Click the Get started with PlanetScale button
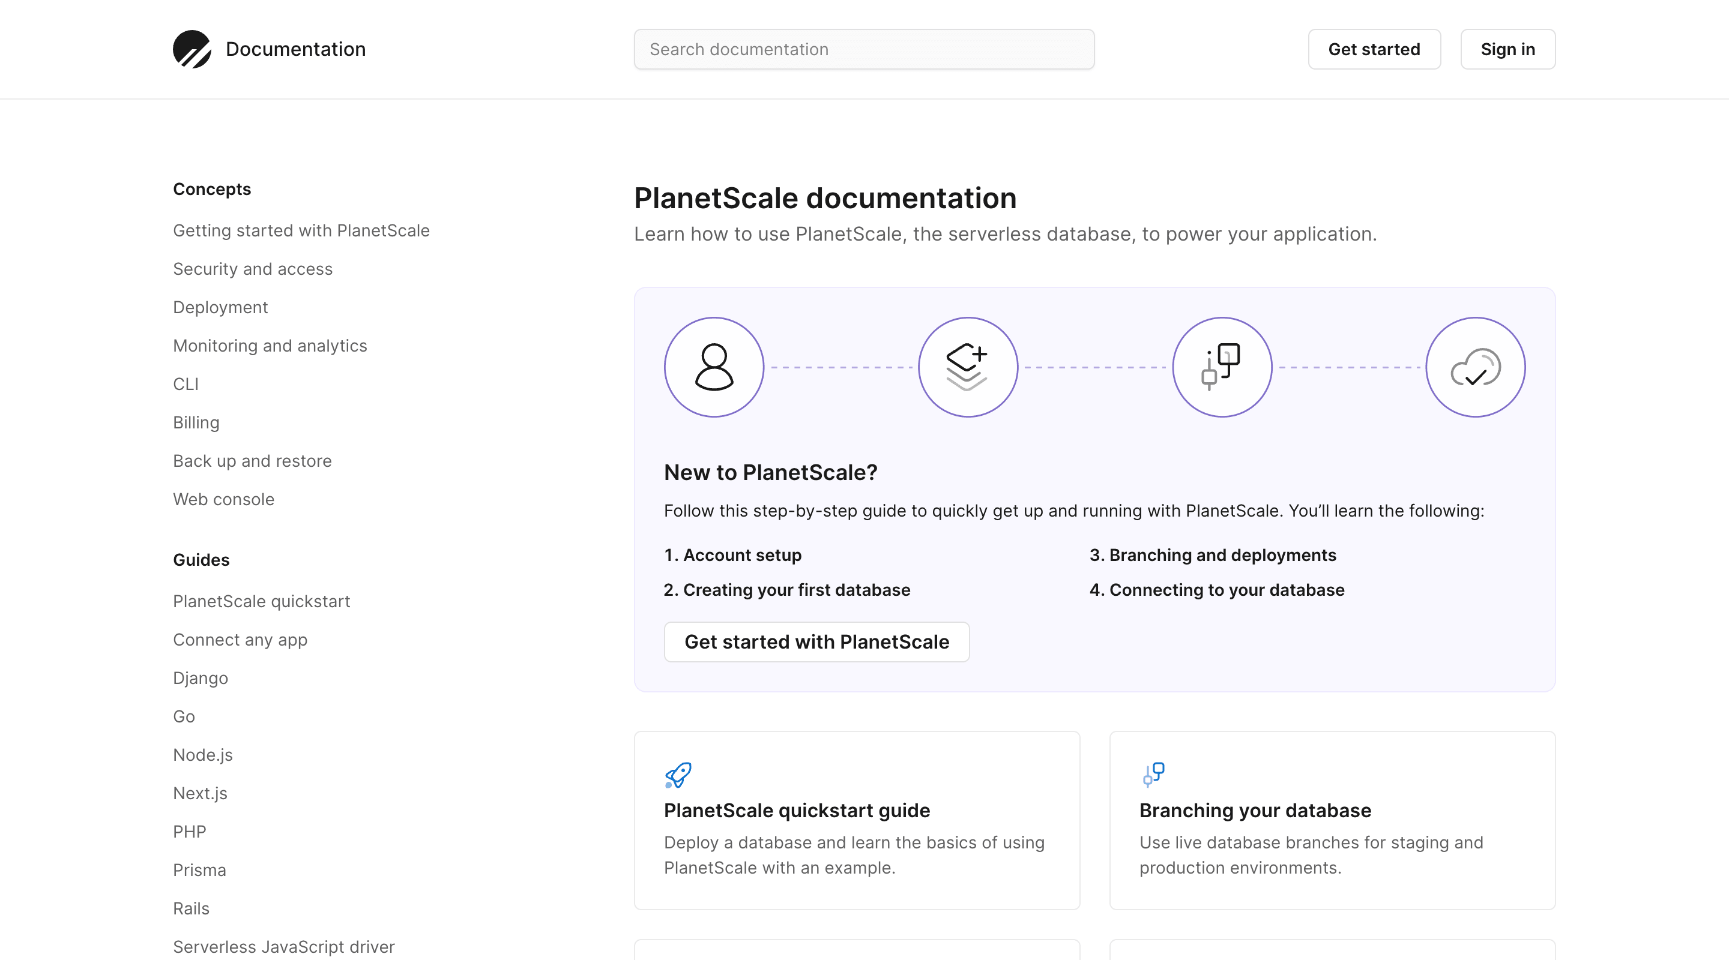This screenshot has height=960, width=1729. 816,642
